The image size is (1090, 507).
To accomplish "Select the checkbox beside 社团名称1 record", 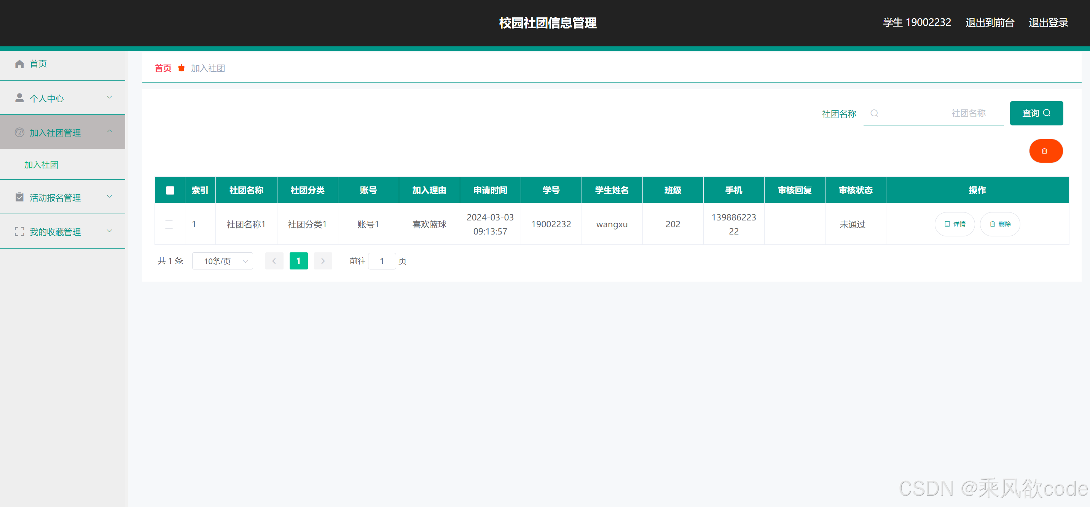I will click(169, 224).
